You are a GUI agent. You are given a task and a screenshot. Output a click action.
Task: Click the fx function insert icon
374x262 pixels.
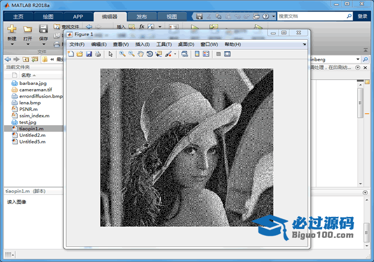coord(142,27)
